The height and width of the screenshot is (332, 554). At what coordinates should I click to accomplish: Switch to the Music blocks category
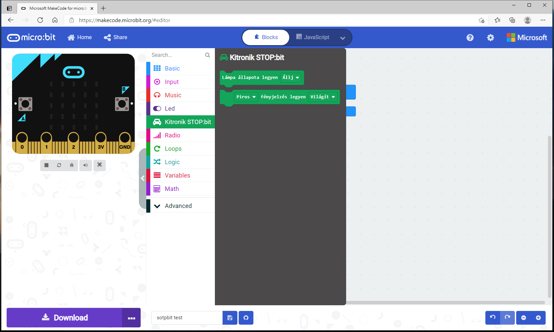[x=173, y=95]
